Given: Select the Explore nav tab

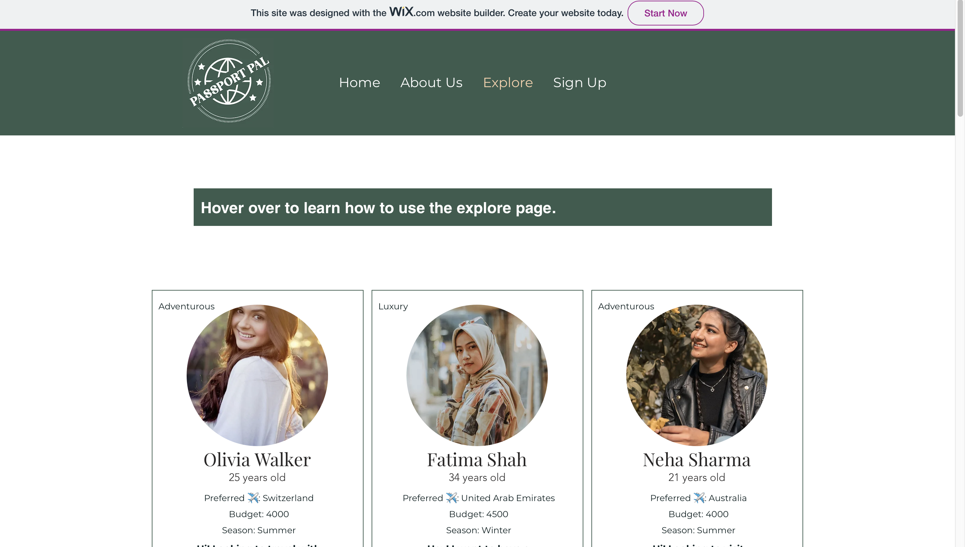Looking at the screenshot, I should point(508,83).
